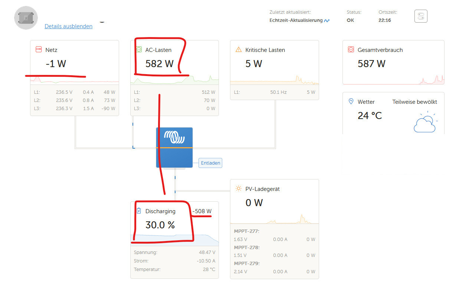This screenshot has width=469, height=294.
Task: Click the Netz power history graph
Action: 75,79
